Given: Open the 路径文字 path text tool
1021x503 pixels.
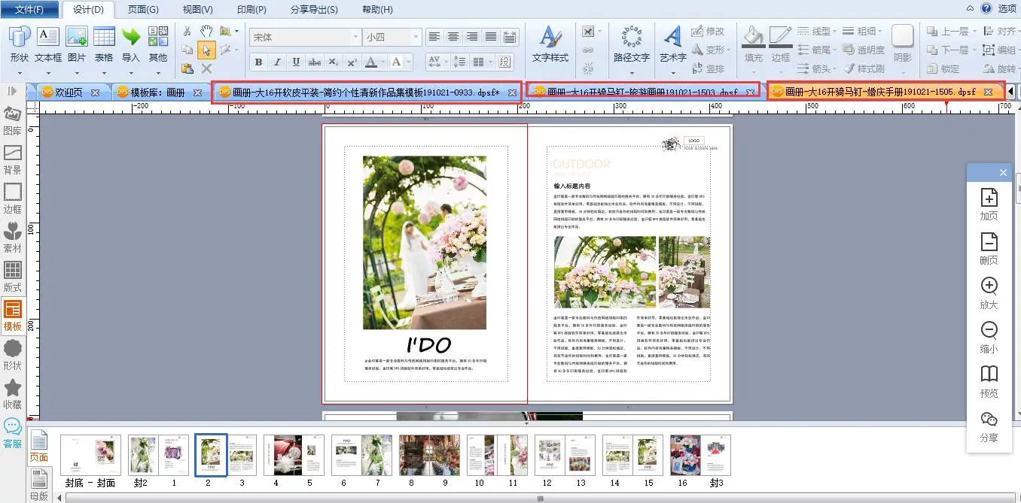Looking at the screenshot, I should pyautogui.click(x=631, y=41).
